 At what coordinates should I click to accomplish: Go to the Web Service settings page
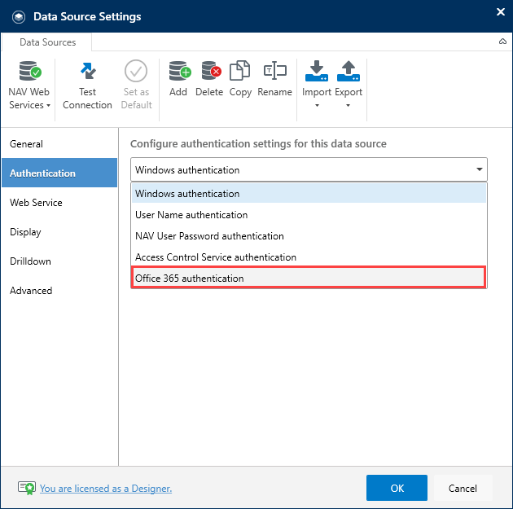click(x=59, y=203)
